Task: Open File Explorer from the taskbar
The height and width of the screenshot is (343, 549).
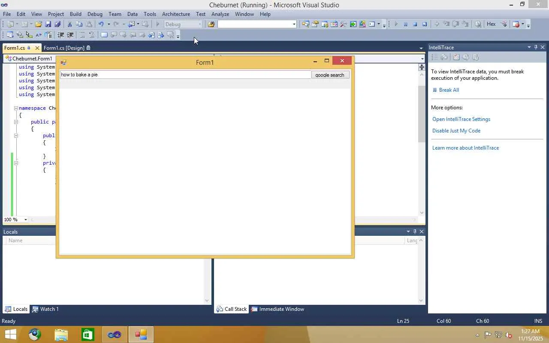Action: click(x=61, y=334)
